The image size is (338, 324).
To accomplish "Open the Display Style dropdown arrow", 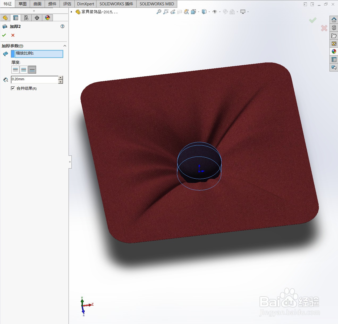I will (209, 12).
